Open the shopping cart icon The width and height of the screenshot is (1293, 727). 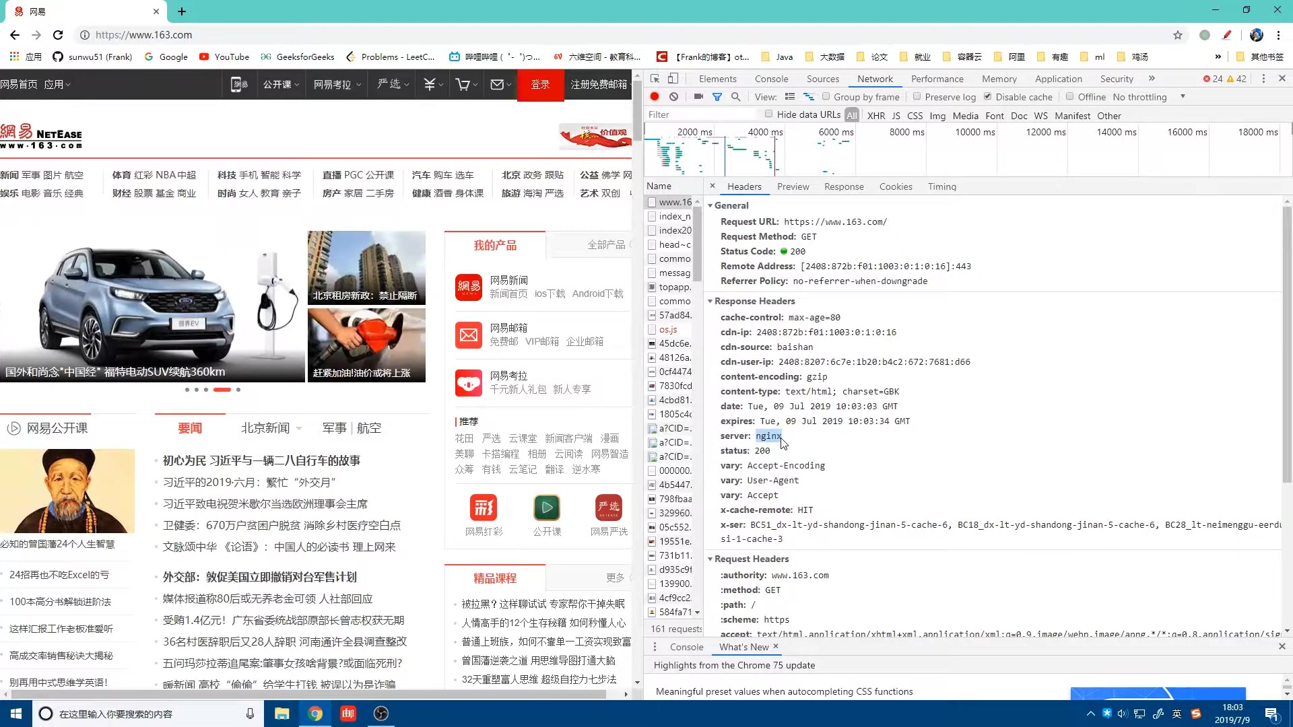pyautogui.click(x=463, y=85)
